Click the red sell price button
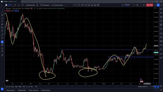163x92 pixels. coord(8,11)
